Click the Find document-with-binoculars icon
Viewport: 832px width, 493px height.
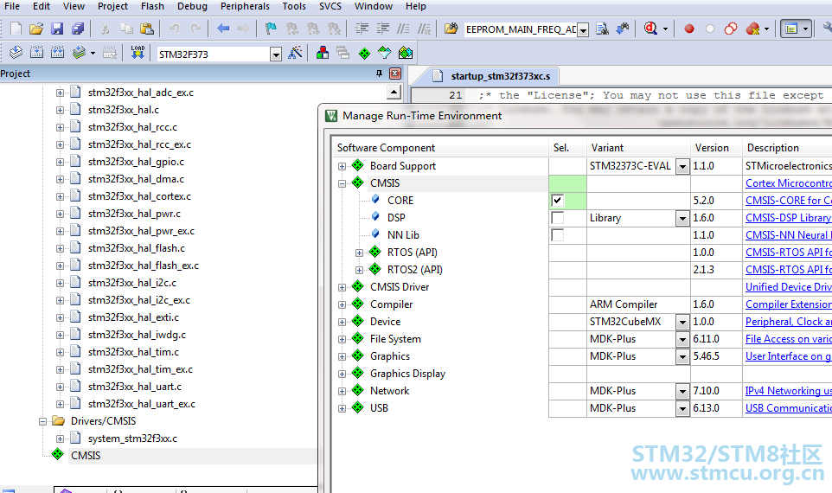point(602,29)
